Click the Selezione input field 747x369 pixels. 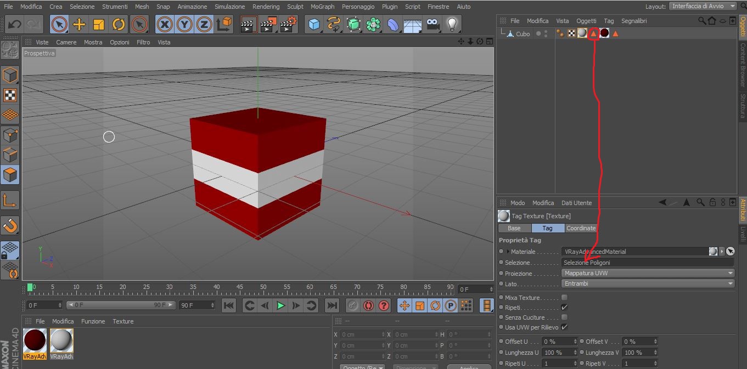[x=648, y=263]
